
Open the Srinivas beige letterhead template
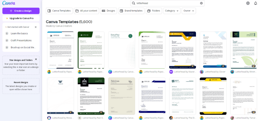click(x=122, y=96)
